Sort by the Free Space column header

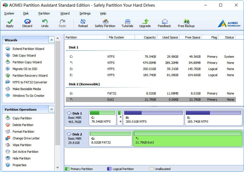[x=191, y=37]
